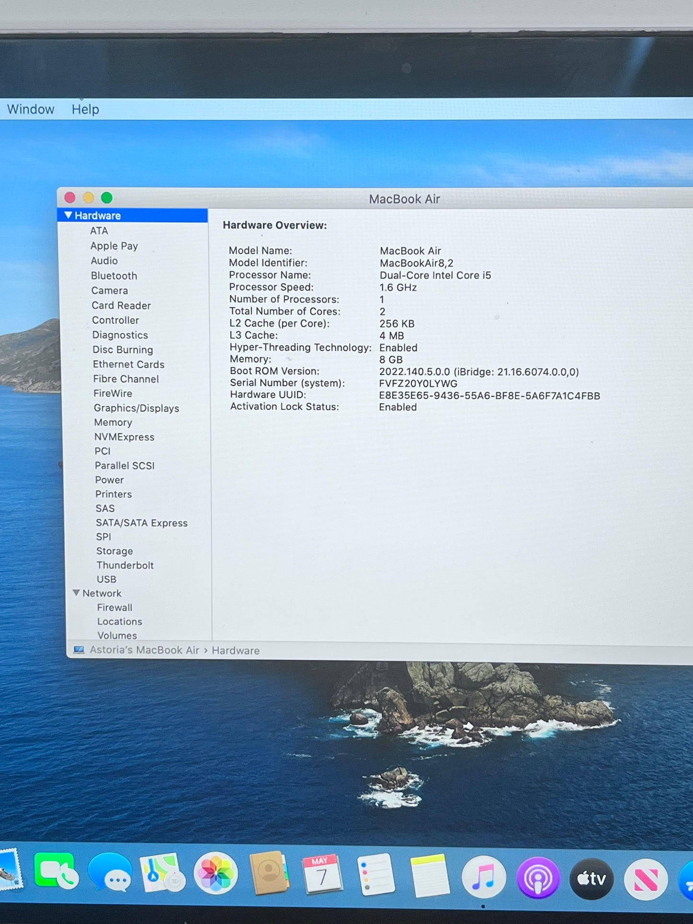Select SPI in the sidebar
693x924 pixels.
104,537
